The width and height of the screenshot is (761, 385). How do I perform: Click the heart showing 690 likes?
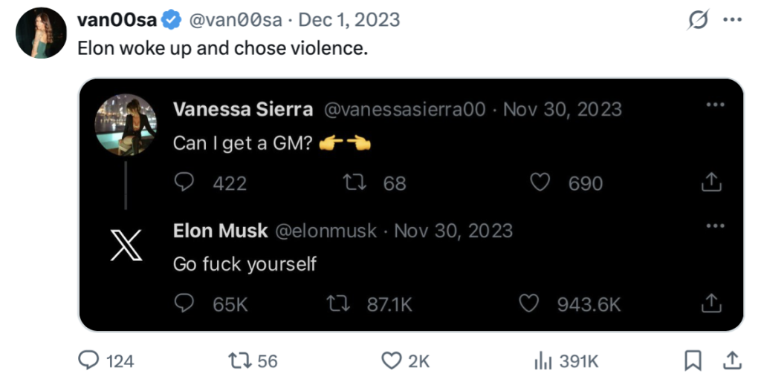tap(539, 182)
